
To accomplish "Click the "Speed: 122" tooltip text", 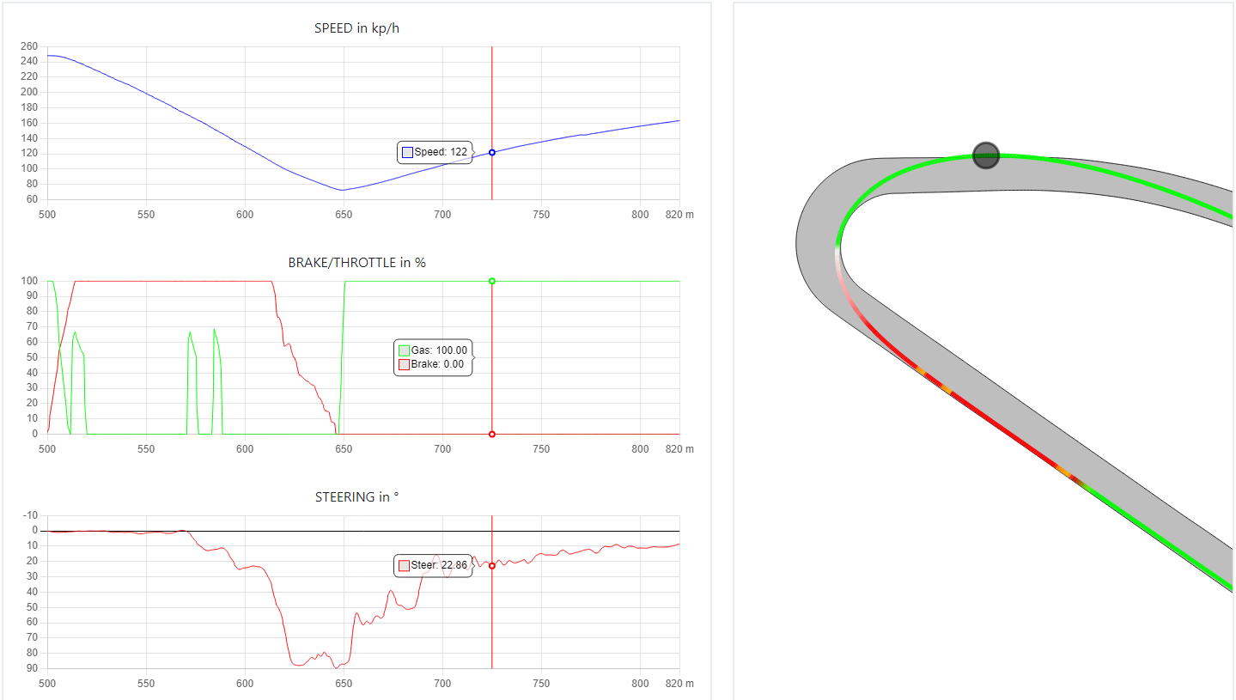I will pyautogui.click(x=441, y=152).
